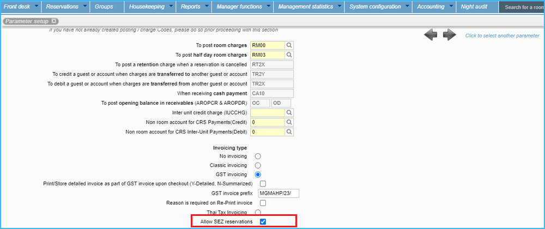
Task: Uncheck Allow SEZ reservations checkbox
Action: click(x=263, y=221)
